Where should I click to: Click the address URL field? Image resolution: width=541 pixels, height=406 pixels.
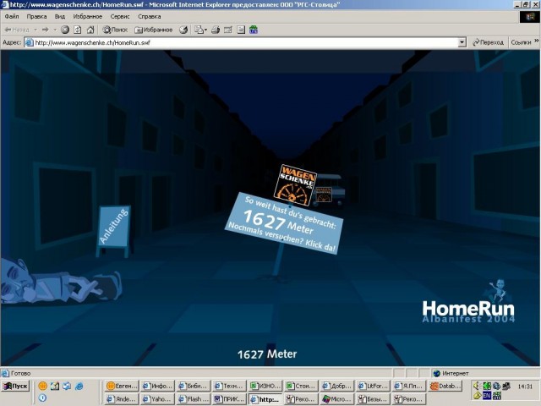[245, 42]
